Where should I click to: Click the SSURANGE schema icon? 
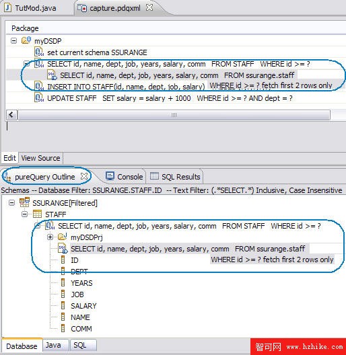point(24,202)
